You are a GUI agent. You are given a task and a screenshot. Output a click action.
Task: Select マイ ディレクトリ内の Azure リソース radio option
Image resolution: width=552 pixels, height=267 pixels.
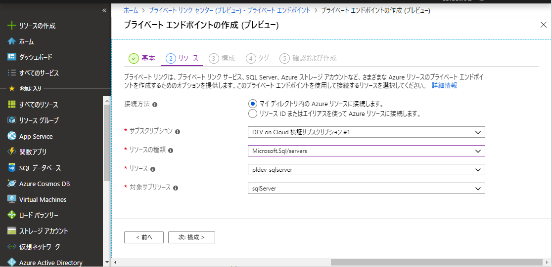(x=252, y=104)
